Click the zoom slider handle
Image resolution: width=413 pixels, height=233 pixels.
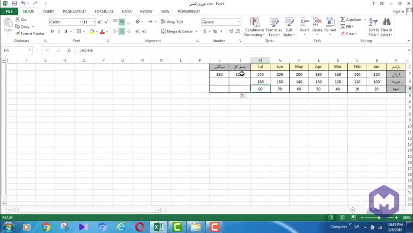point(379,217)
